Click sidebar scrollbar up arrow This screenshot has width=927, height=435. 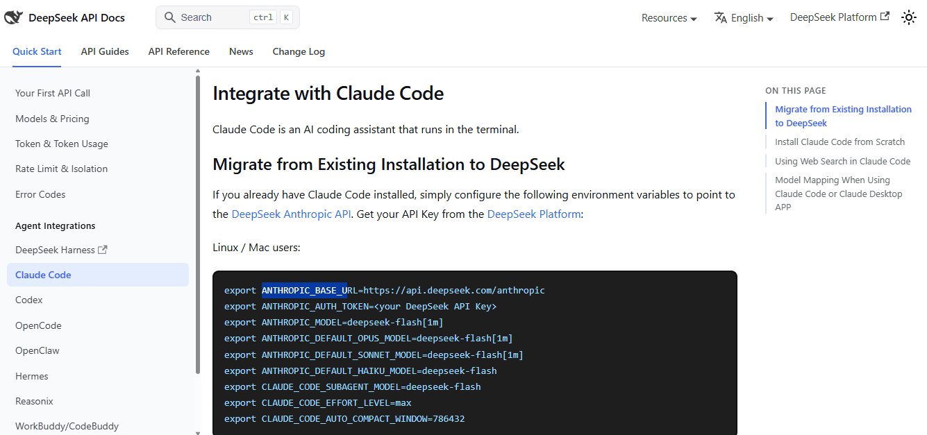[198, 71]
